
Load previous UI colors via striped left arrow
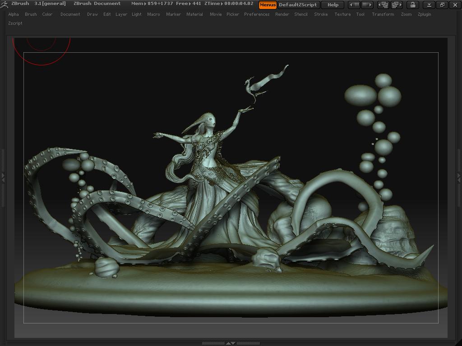coord(354,5)
